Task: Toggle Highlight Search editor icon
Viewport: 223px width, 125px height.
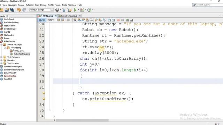Action: (87, 20)
